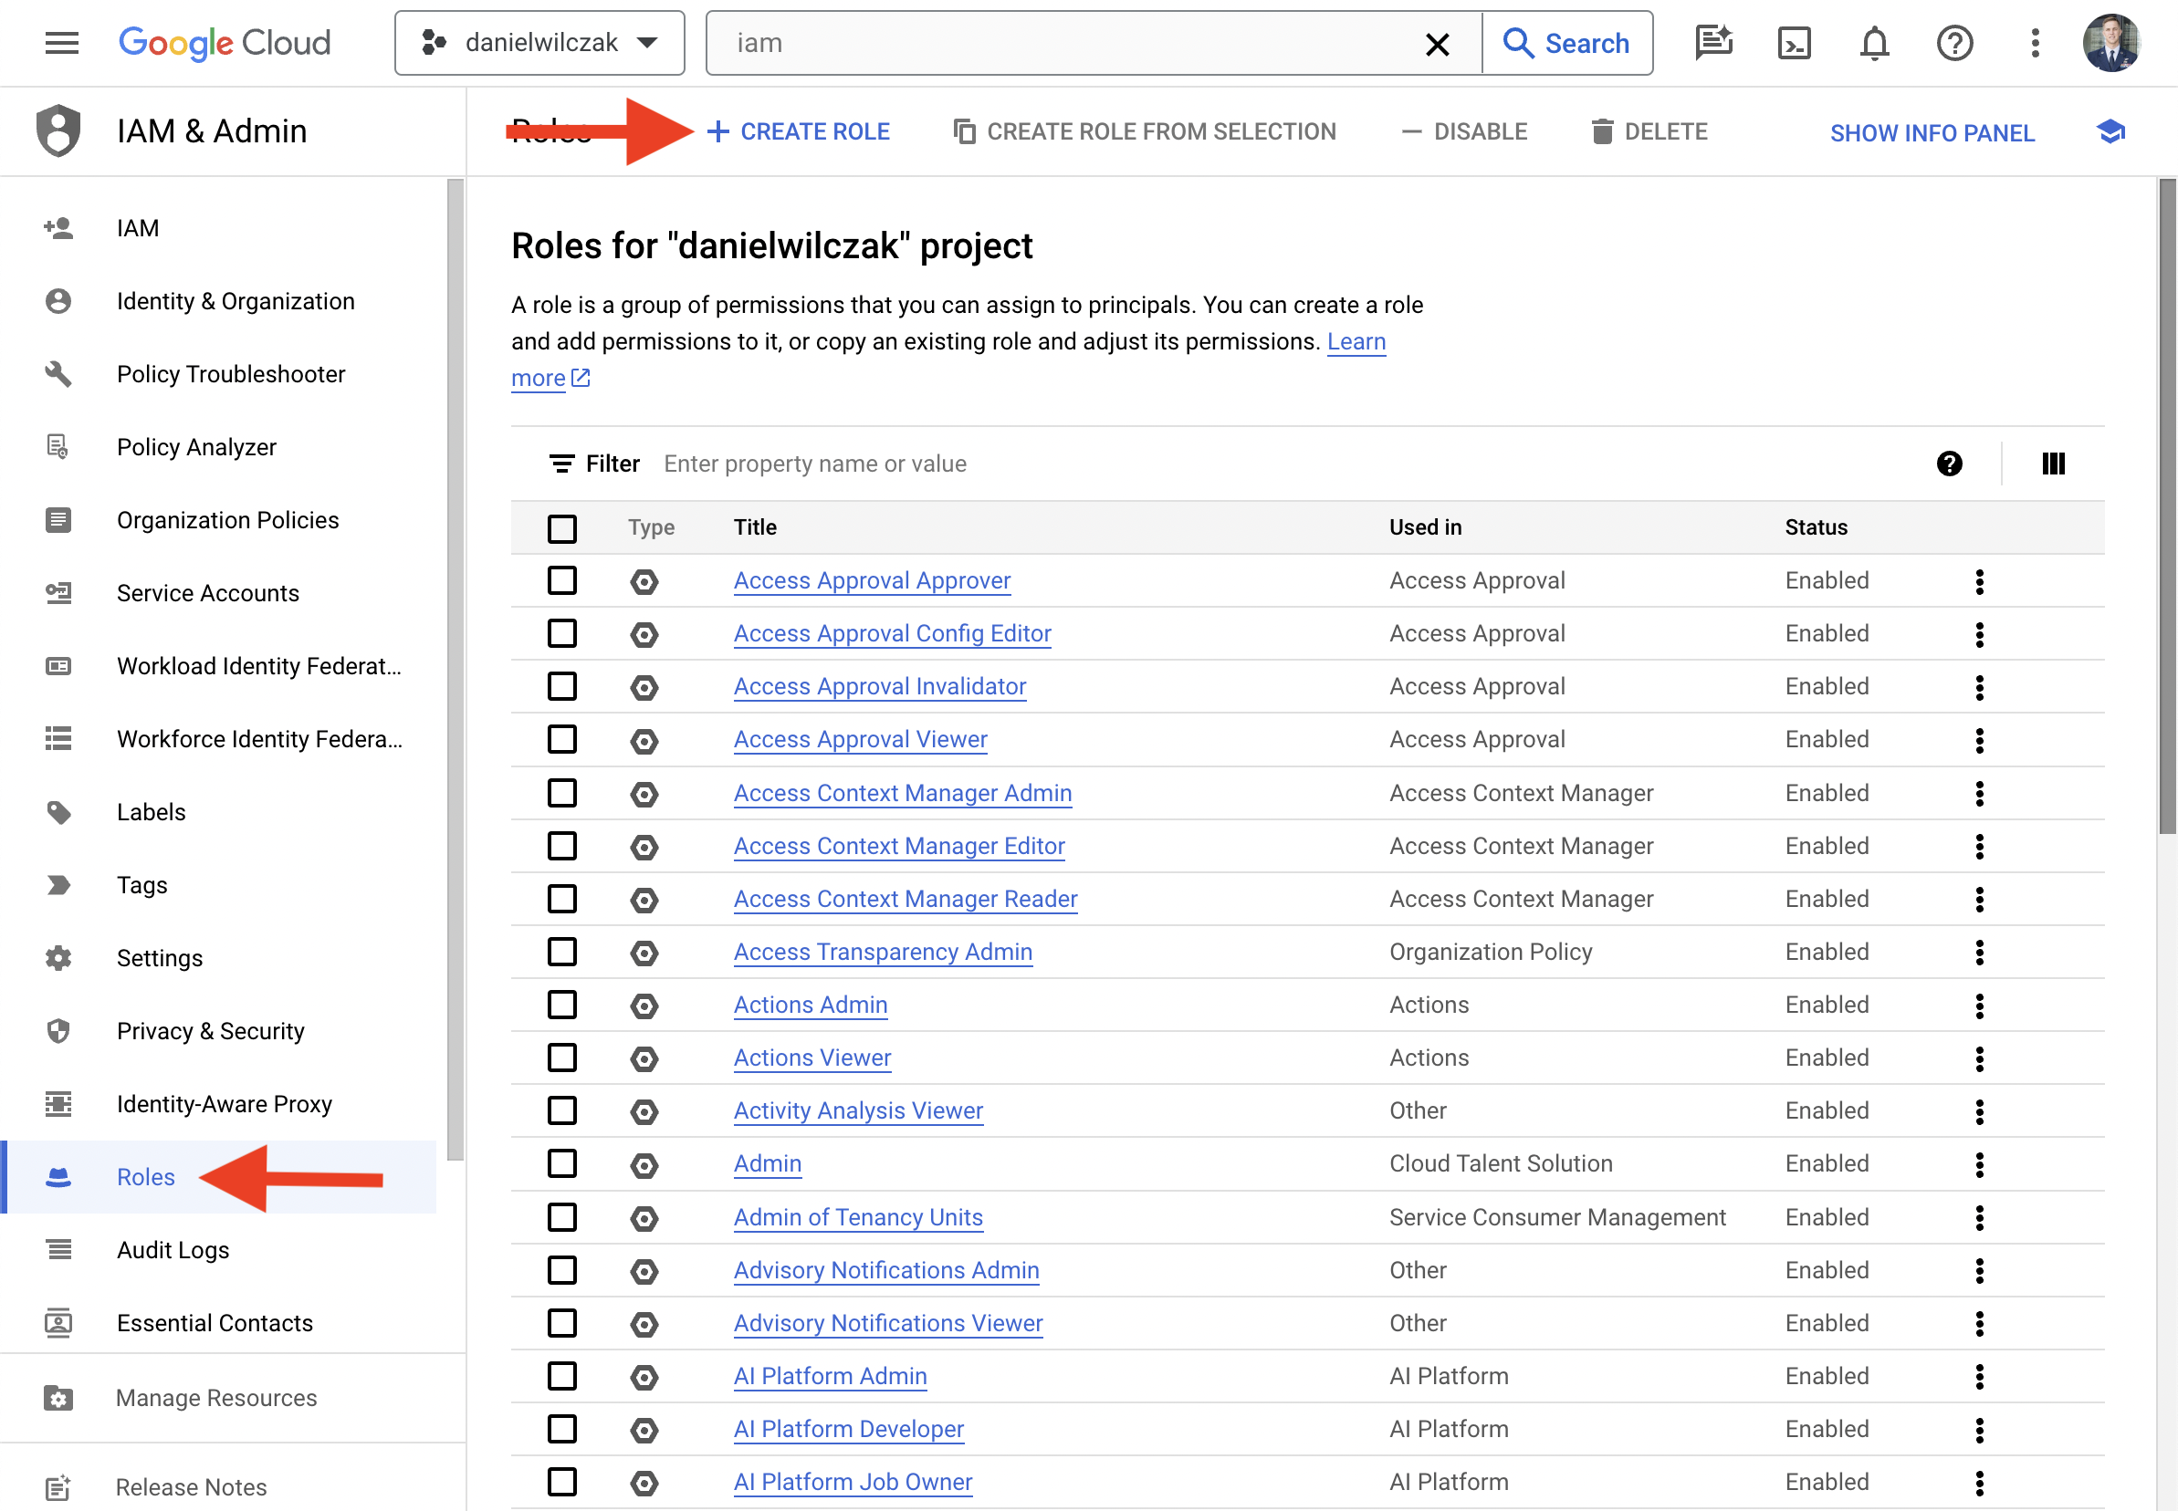Toggle the select-all header checkbox
Viewport: 2178px width, 1511px height.
pyautogui.click(x=562, y=527)
